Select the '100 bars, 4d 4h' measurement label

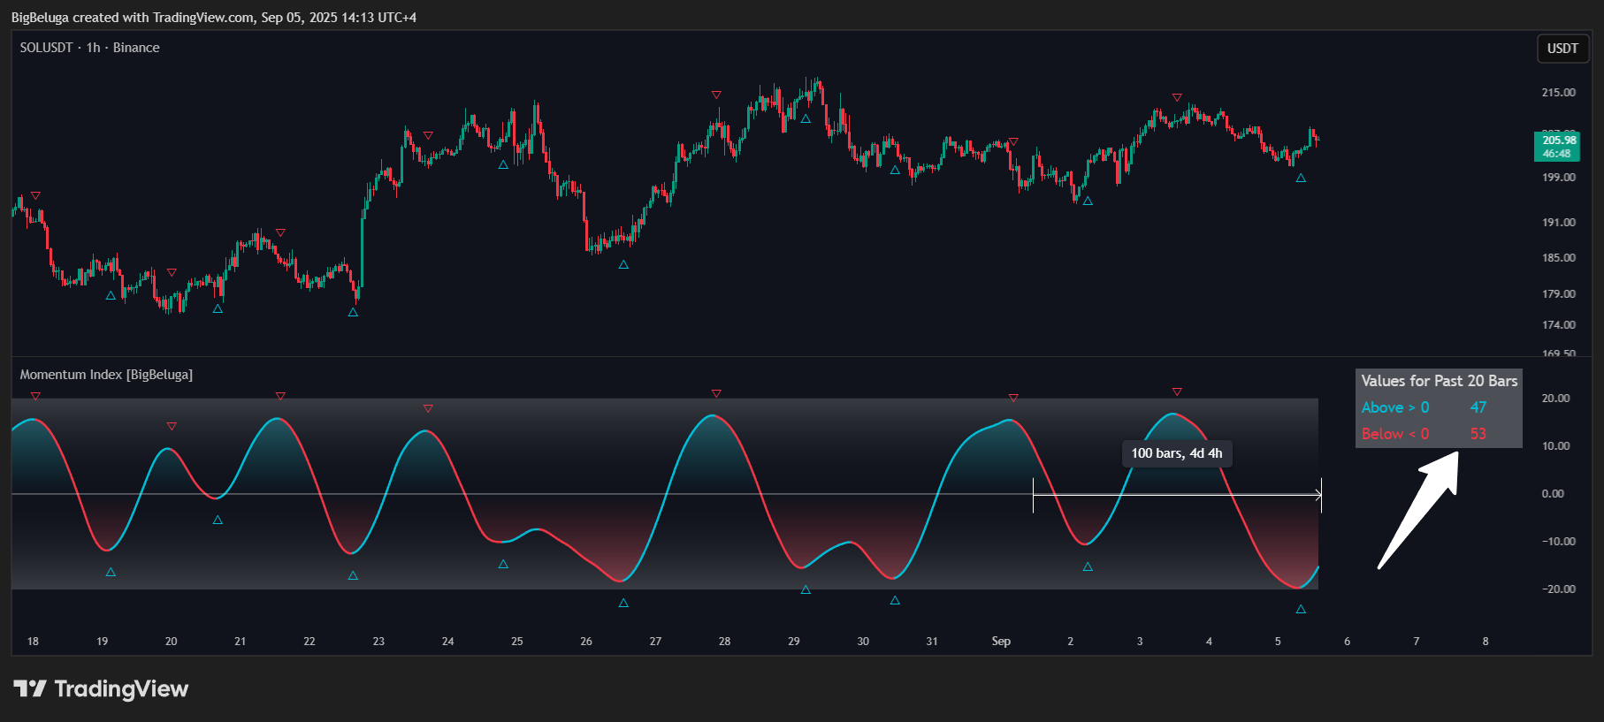[1177, 453]
